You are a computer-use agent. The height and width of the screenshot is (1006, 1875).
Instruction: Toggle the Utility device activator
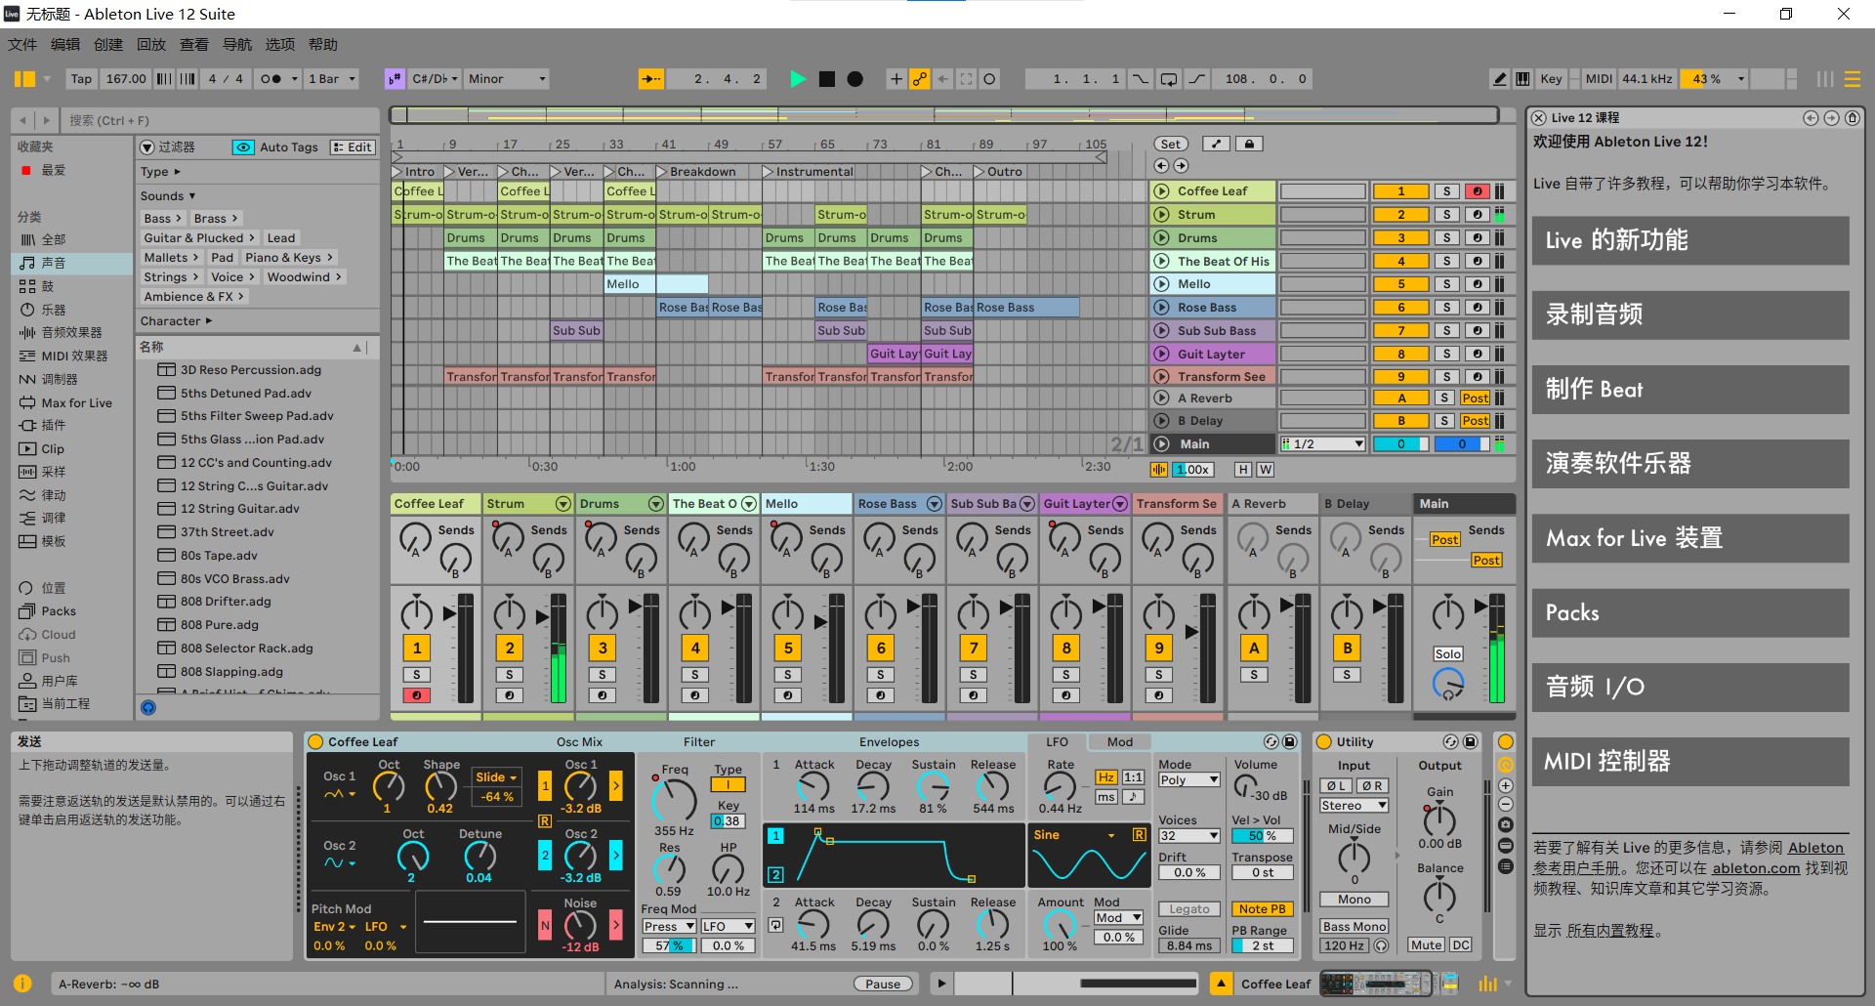pos(1324,742)
